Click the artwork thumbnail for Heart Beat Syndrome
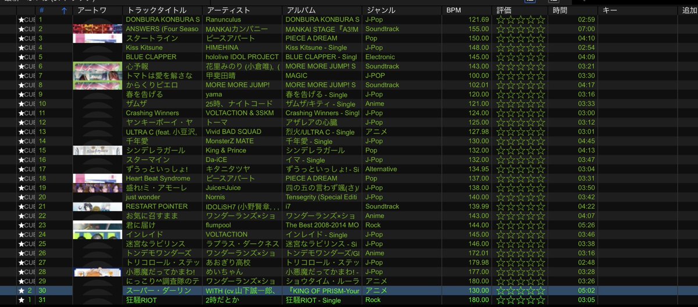Image resolution: width=698 pixels, height=307 pixels. 98,178
